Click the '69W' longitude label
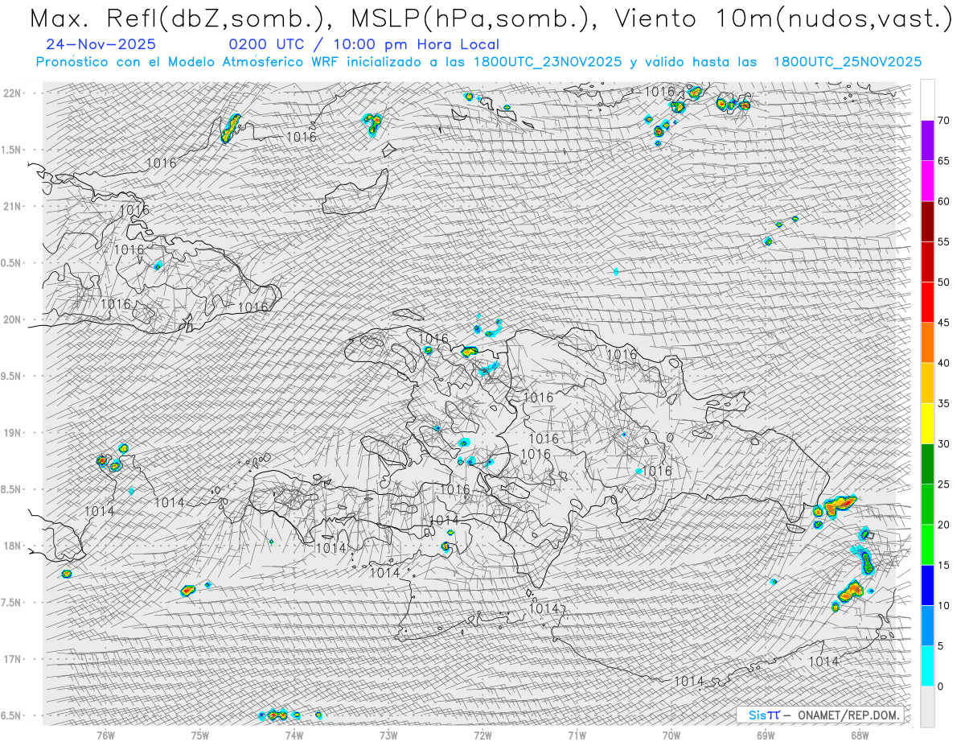The height and width of the screenshot is (746, 965). [x=766, y=735]
